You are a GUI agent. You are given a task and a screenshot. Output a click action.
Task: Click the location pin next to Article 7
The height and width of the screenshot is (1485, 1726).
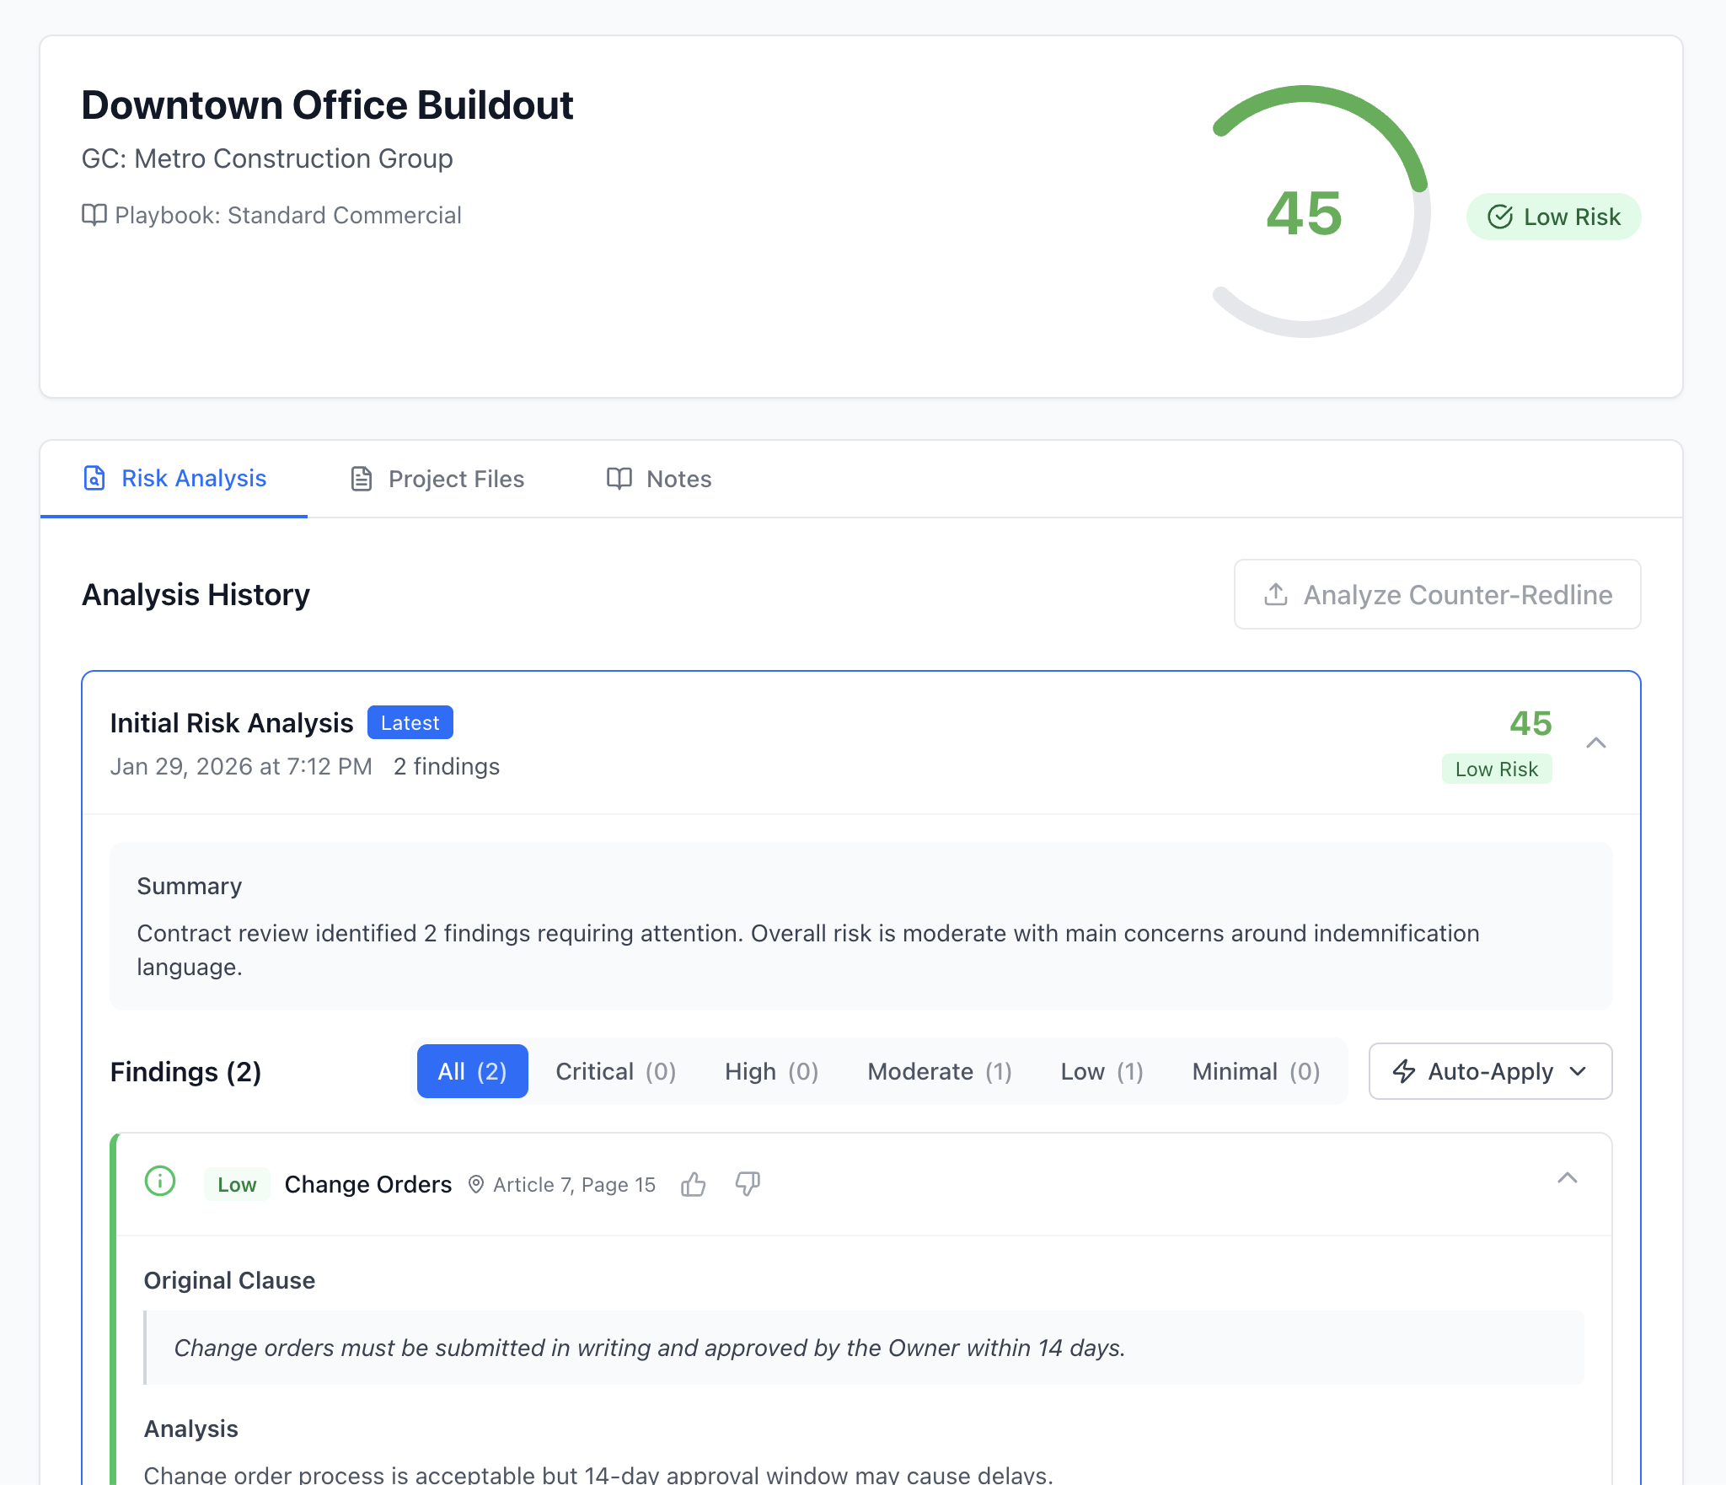click(x=475, y=1184)
